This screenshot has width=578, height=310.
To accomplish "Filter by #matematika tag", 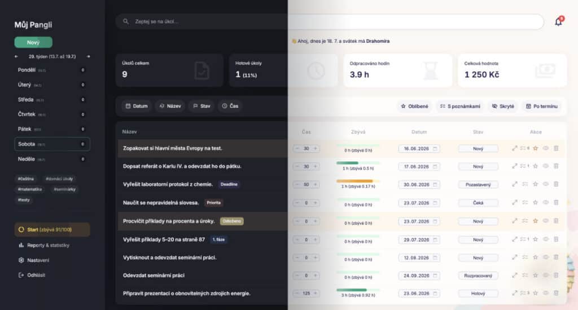I will 30,189.
